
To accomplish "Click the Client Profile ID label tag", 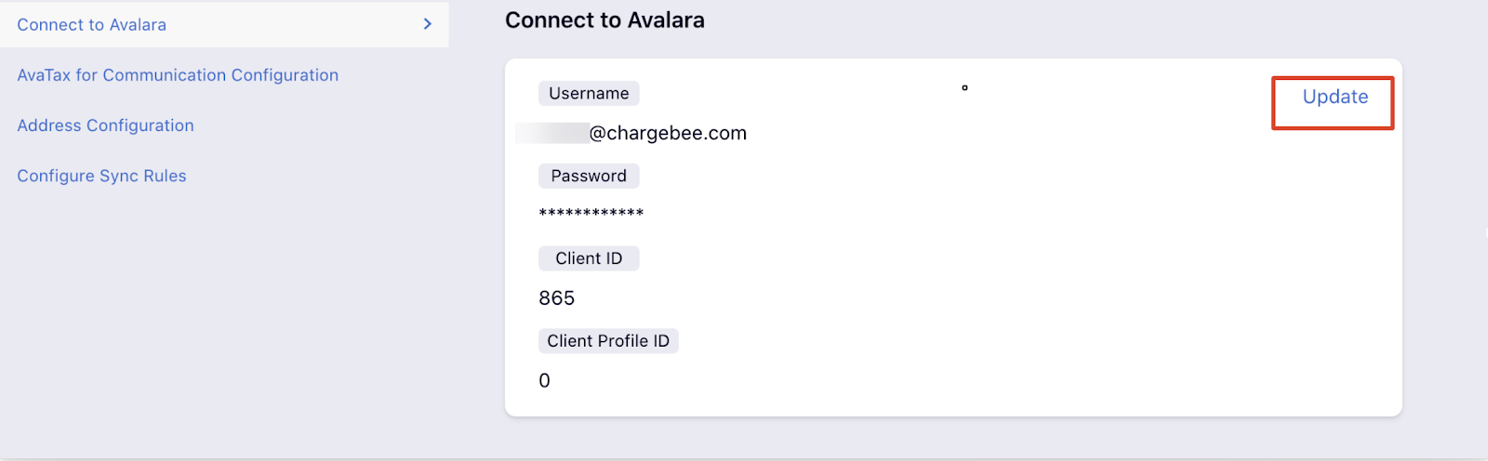I will pos(608,341).
